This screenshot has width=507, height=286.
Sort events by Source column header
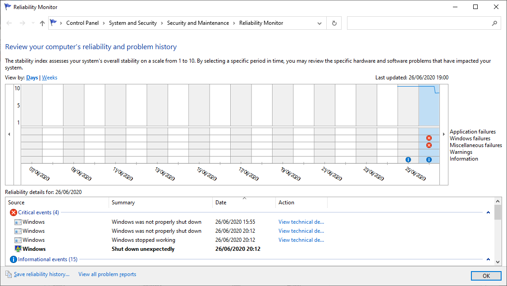click(57, 203)
